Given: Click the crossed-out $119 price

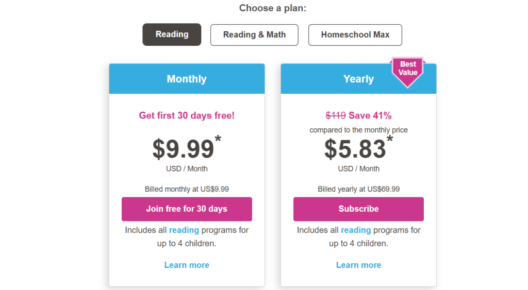Looking at the screenshot, I should (336, 115).
